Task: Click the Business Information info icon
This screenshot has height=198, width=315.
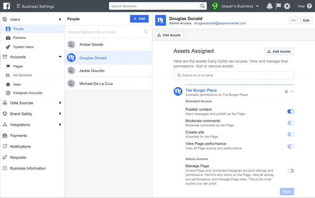Action: [x=5, y=168]
